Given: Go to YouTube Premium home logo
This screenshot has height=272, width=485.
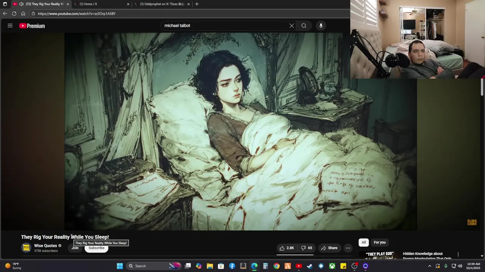Looking at the screenshot, I should pos(32,26).
